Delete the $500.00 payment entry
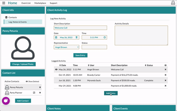The height and width of the screenshot is (111, 177). [165, 80]
